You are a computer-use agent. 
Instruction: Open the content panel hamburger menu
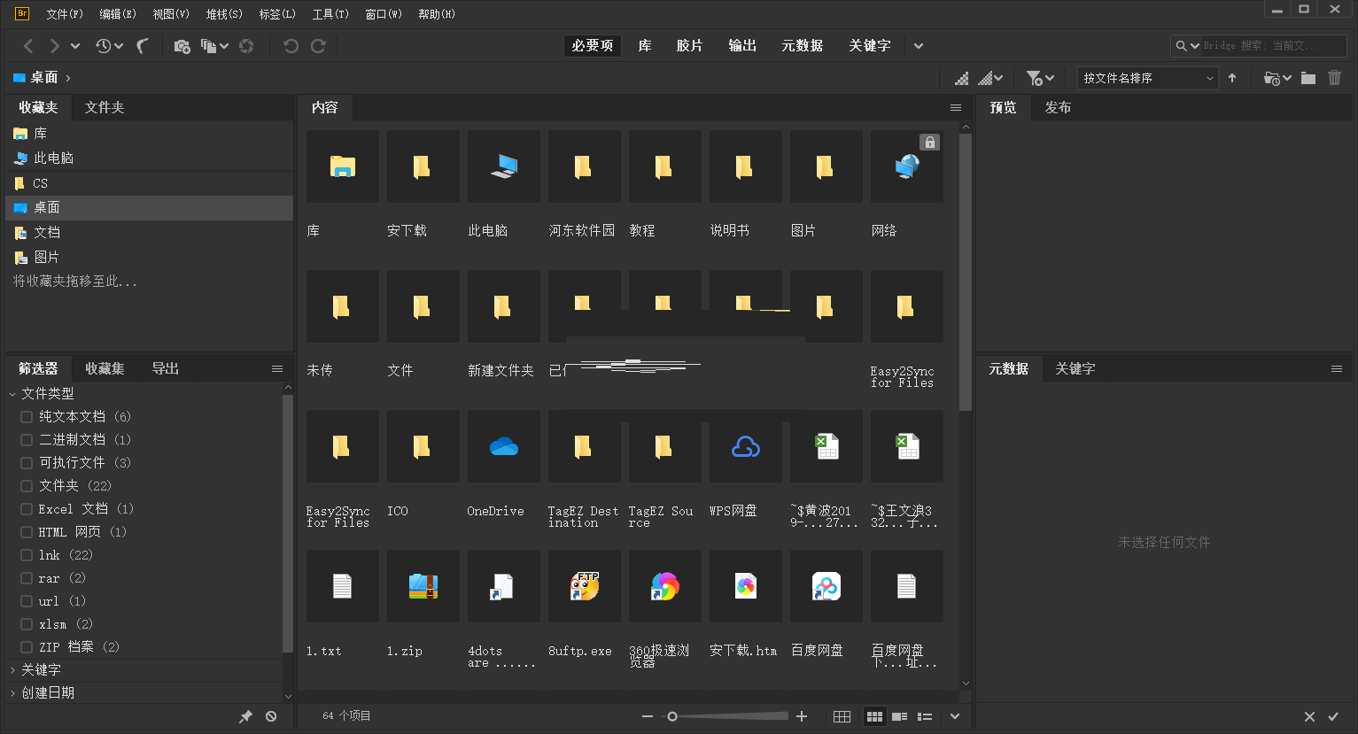pyautogui.click(x=956, y=107)
